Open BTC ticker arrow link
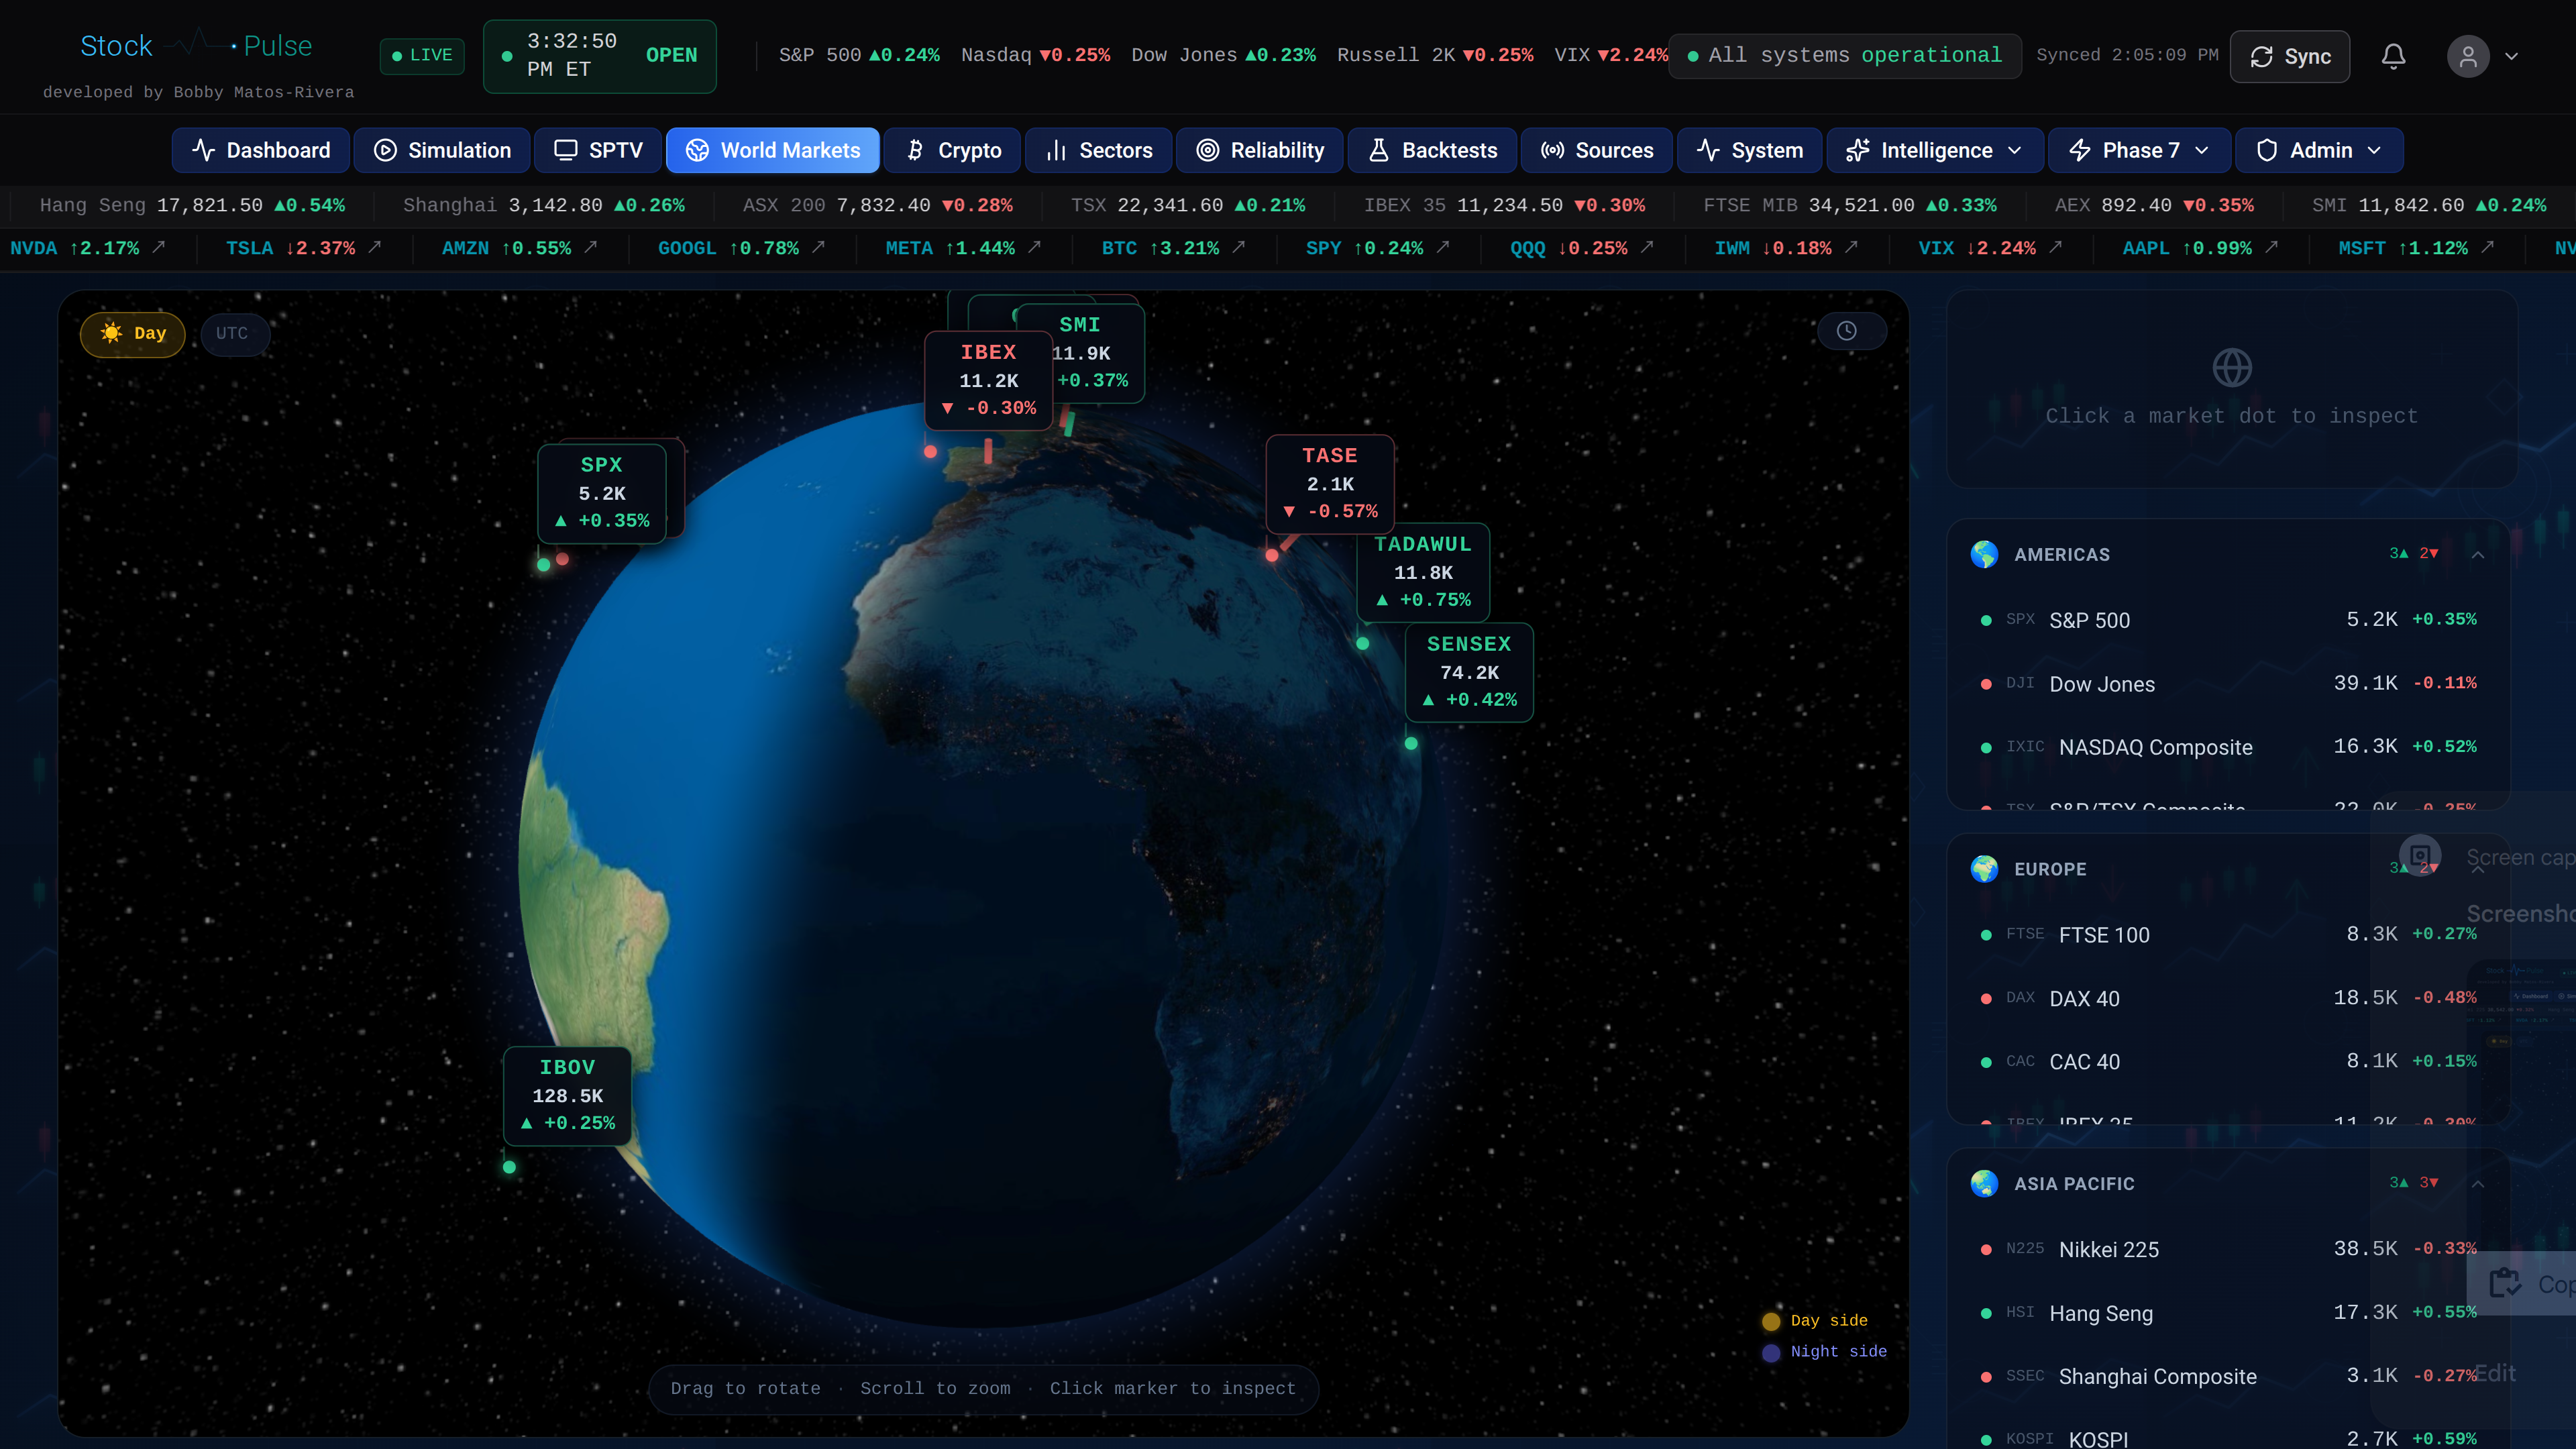The image size is (2576, 1449). click(x=1239, y=247)
